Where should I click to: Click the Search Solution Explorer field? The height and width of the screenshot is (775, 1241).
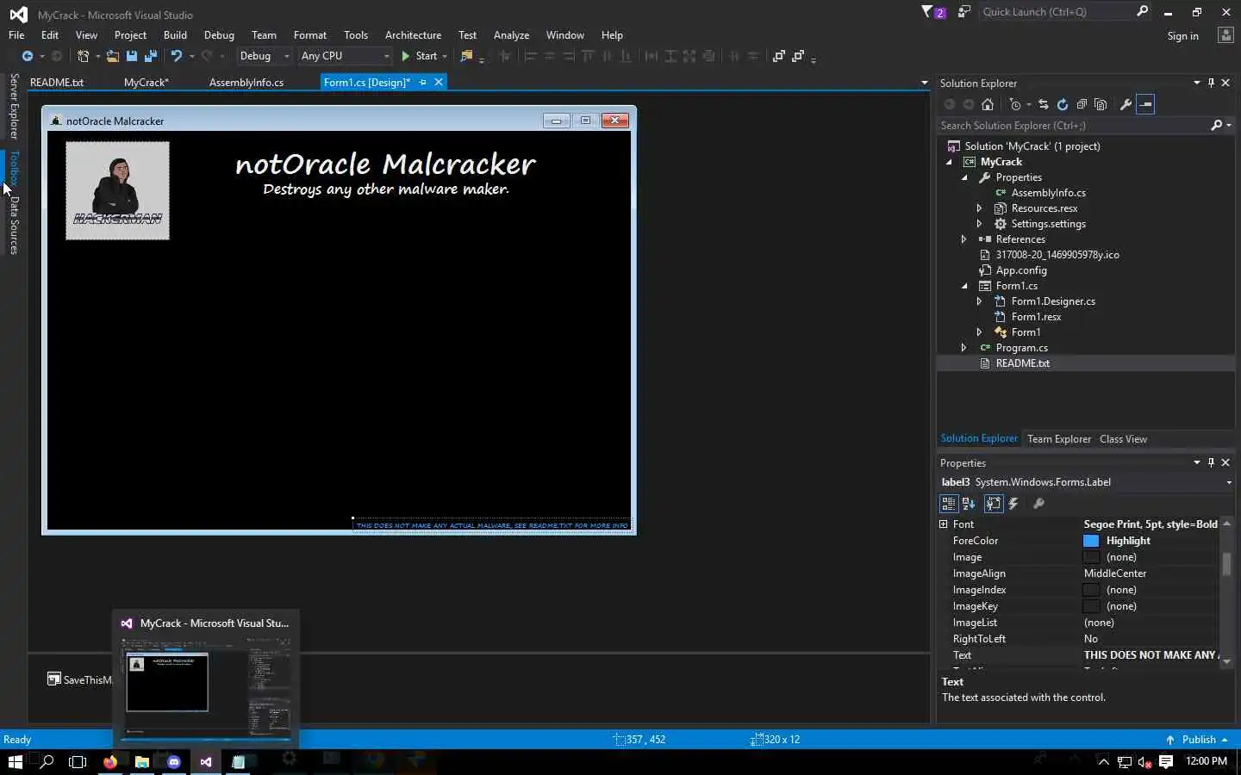tap(1073, 126)
